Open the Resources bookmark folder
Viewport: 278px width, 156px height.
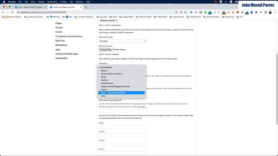(x=228, y=17)
